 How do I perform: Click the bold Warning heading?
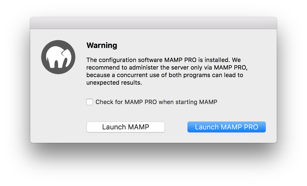click(102, 45)
